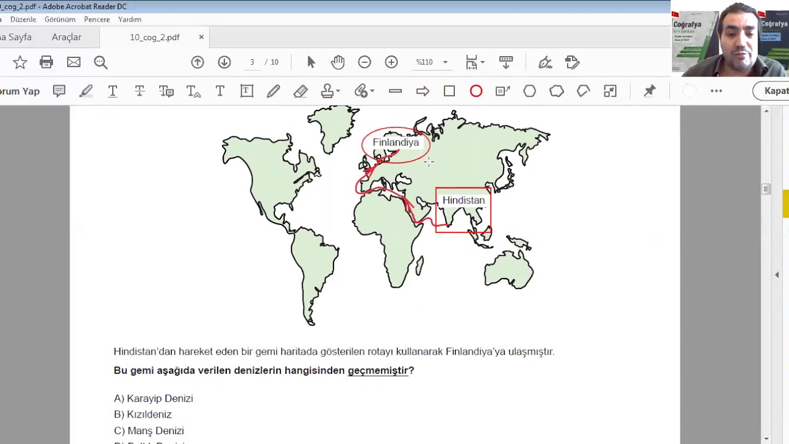Open the find text magnifier tool
The width and height of the screenshot is (789, 444).
(100, 62)
